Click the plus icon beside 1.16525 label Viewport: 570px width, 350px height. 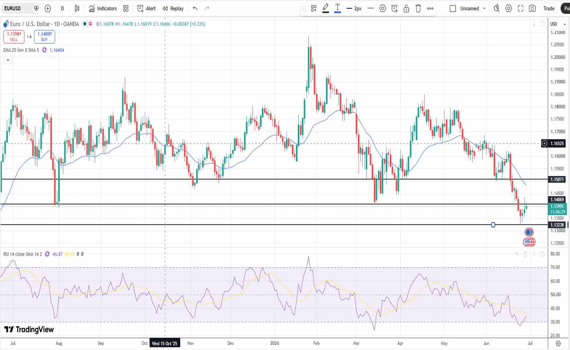pyautogui.click(x=544, y=143)
